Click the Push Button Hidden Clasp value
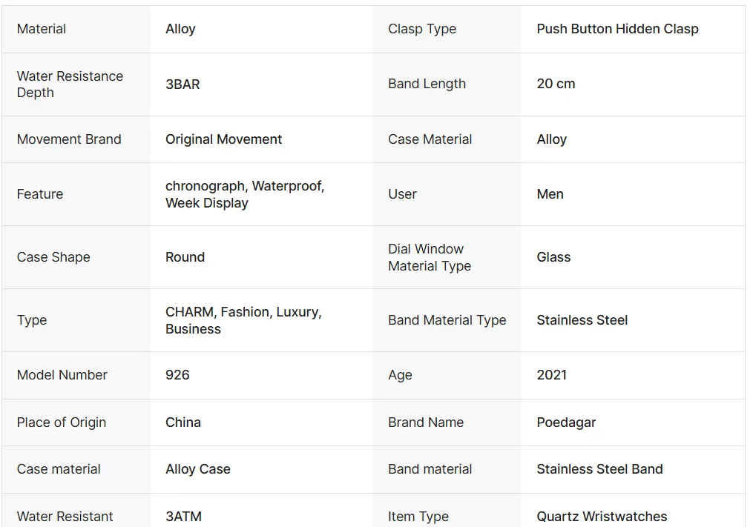753x527 pixels. pyautogui.click(x=617, y=29)
